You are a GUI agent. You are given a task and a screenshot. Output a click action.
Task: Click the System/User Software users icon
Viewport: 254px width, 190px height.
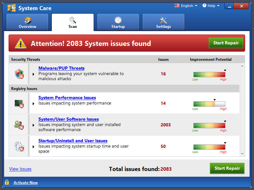click(x=19, y=125)
